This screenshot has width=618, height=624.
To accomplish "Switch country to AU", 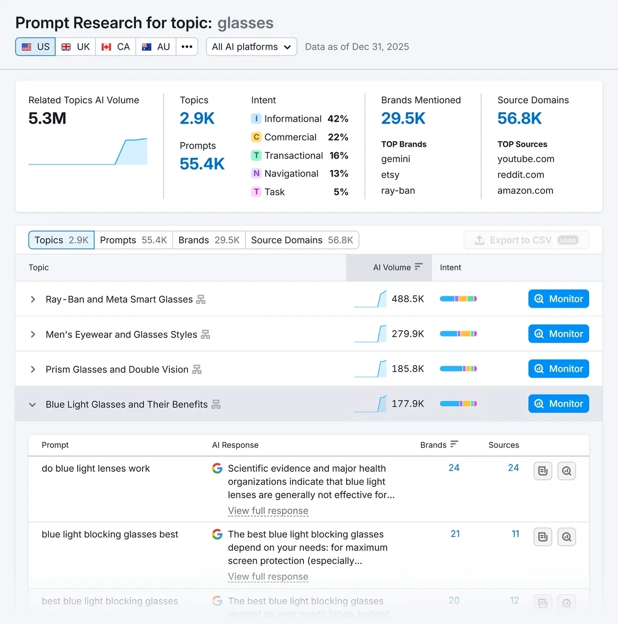I will click(156, 47).
